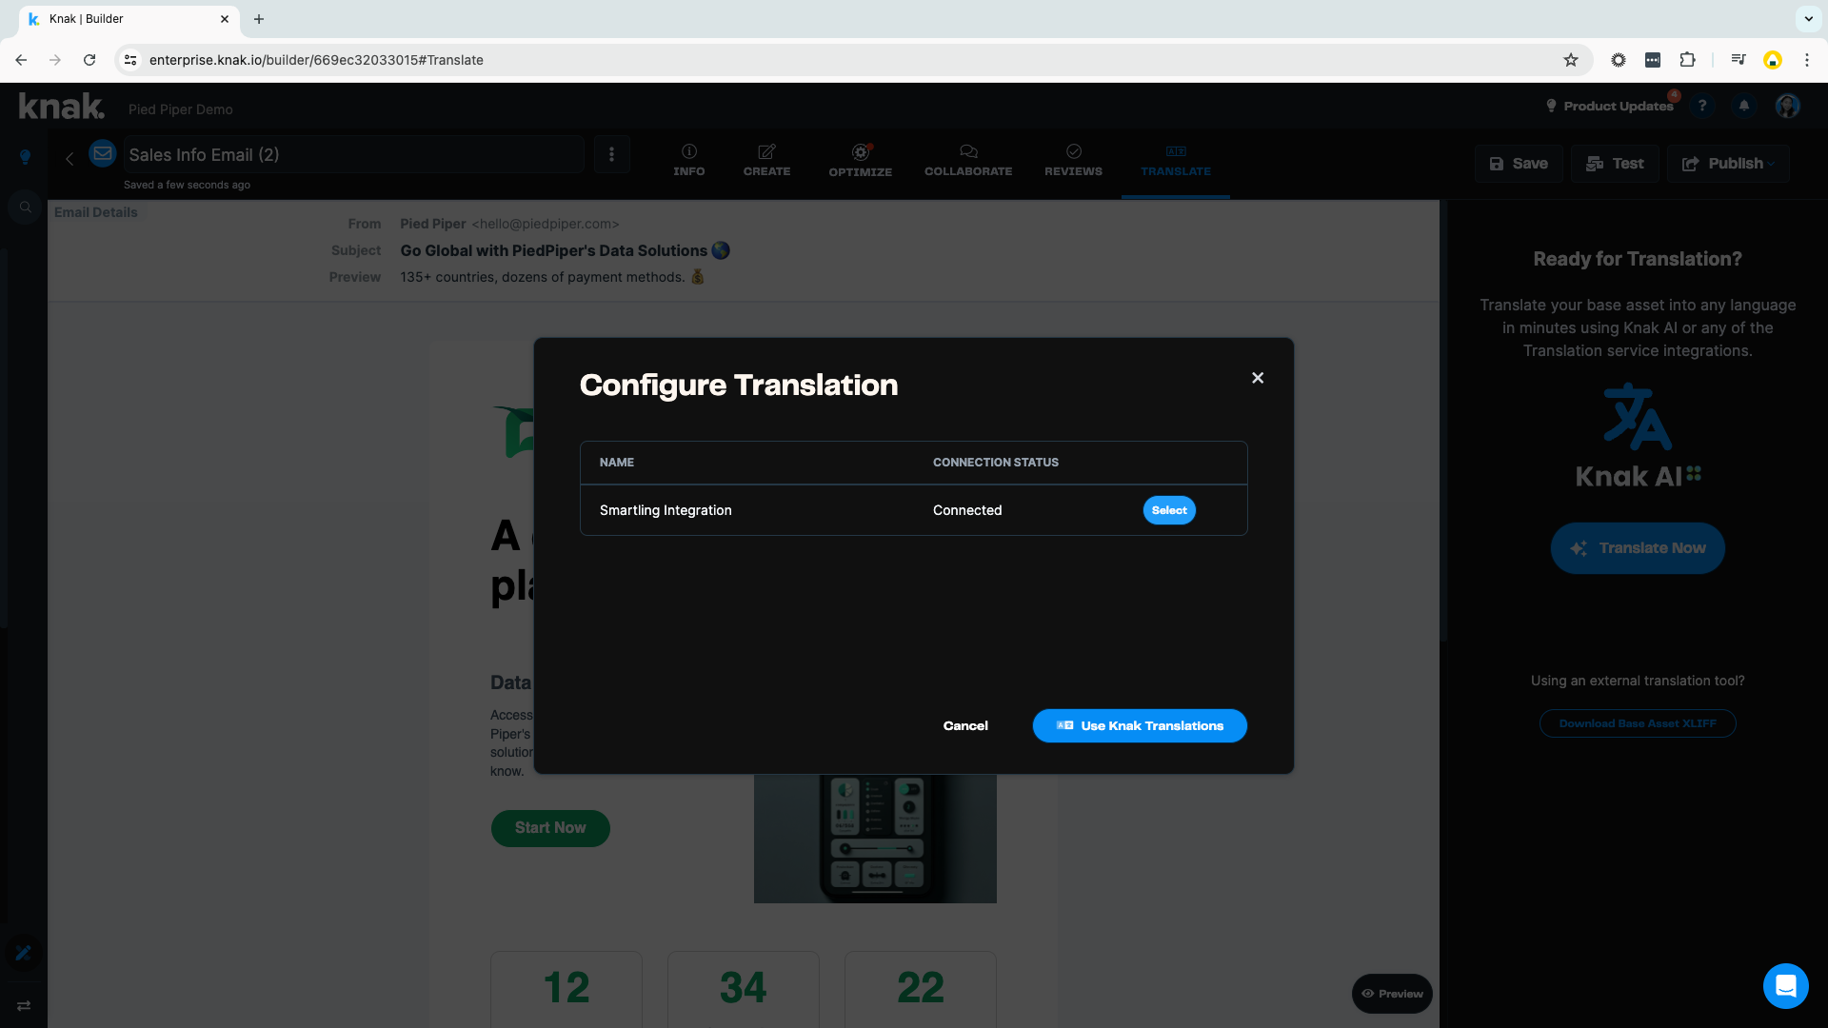Edit the Sales Info Email (2) name field
This screenshot has width=1828, height=1028.
[352, 154]
